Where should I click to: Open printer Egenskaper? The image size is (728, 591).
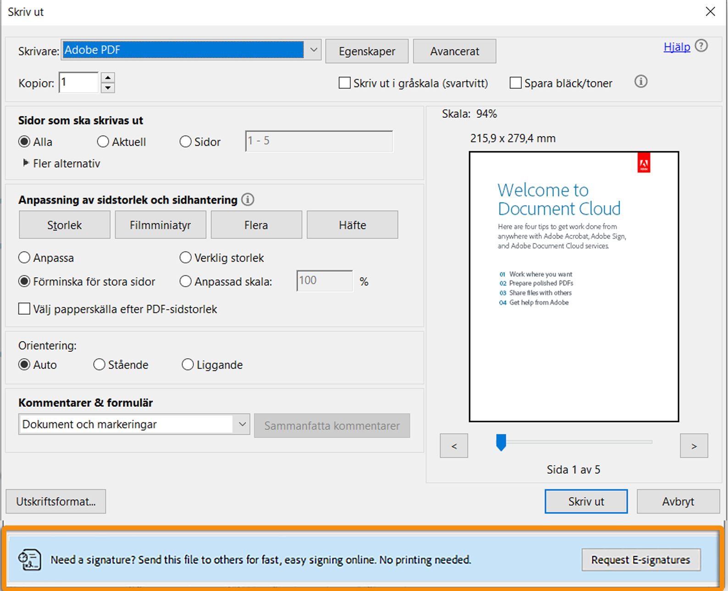coord(367,51)
